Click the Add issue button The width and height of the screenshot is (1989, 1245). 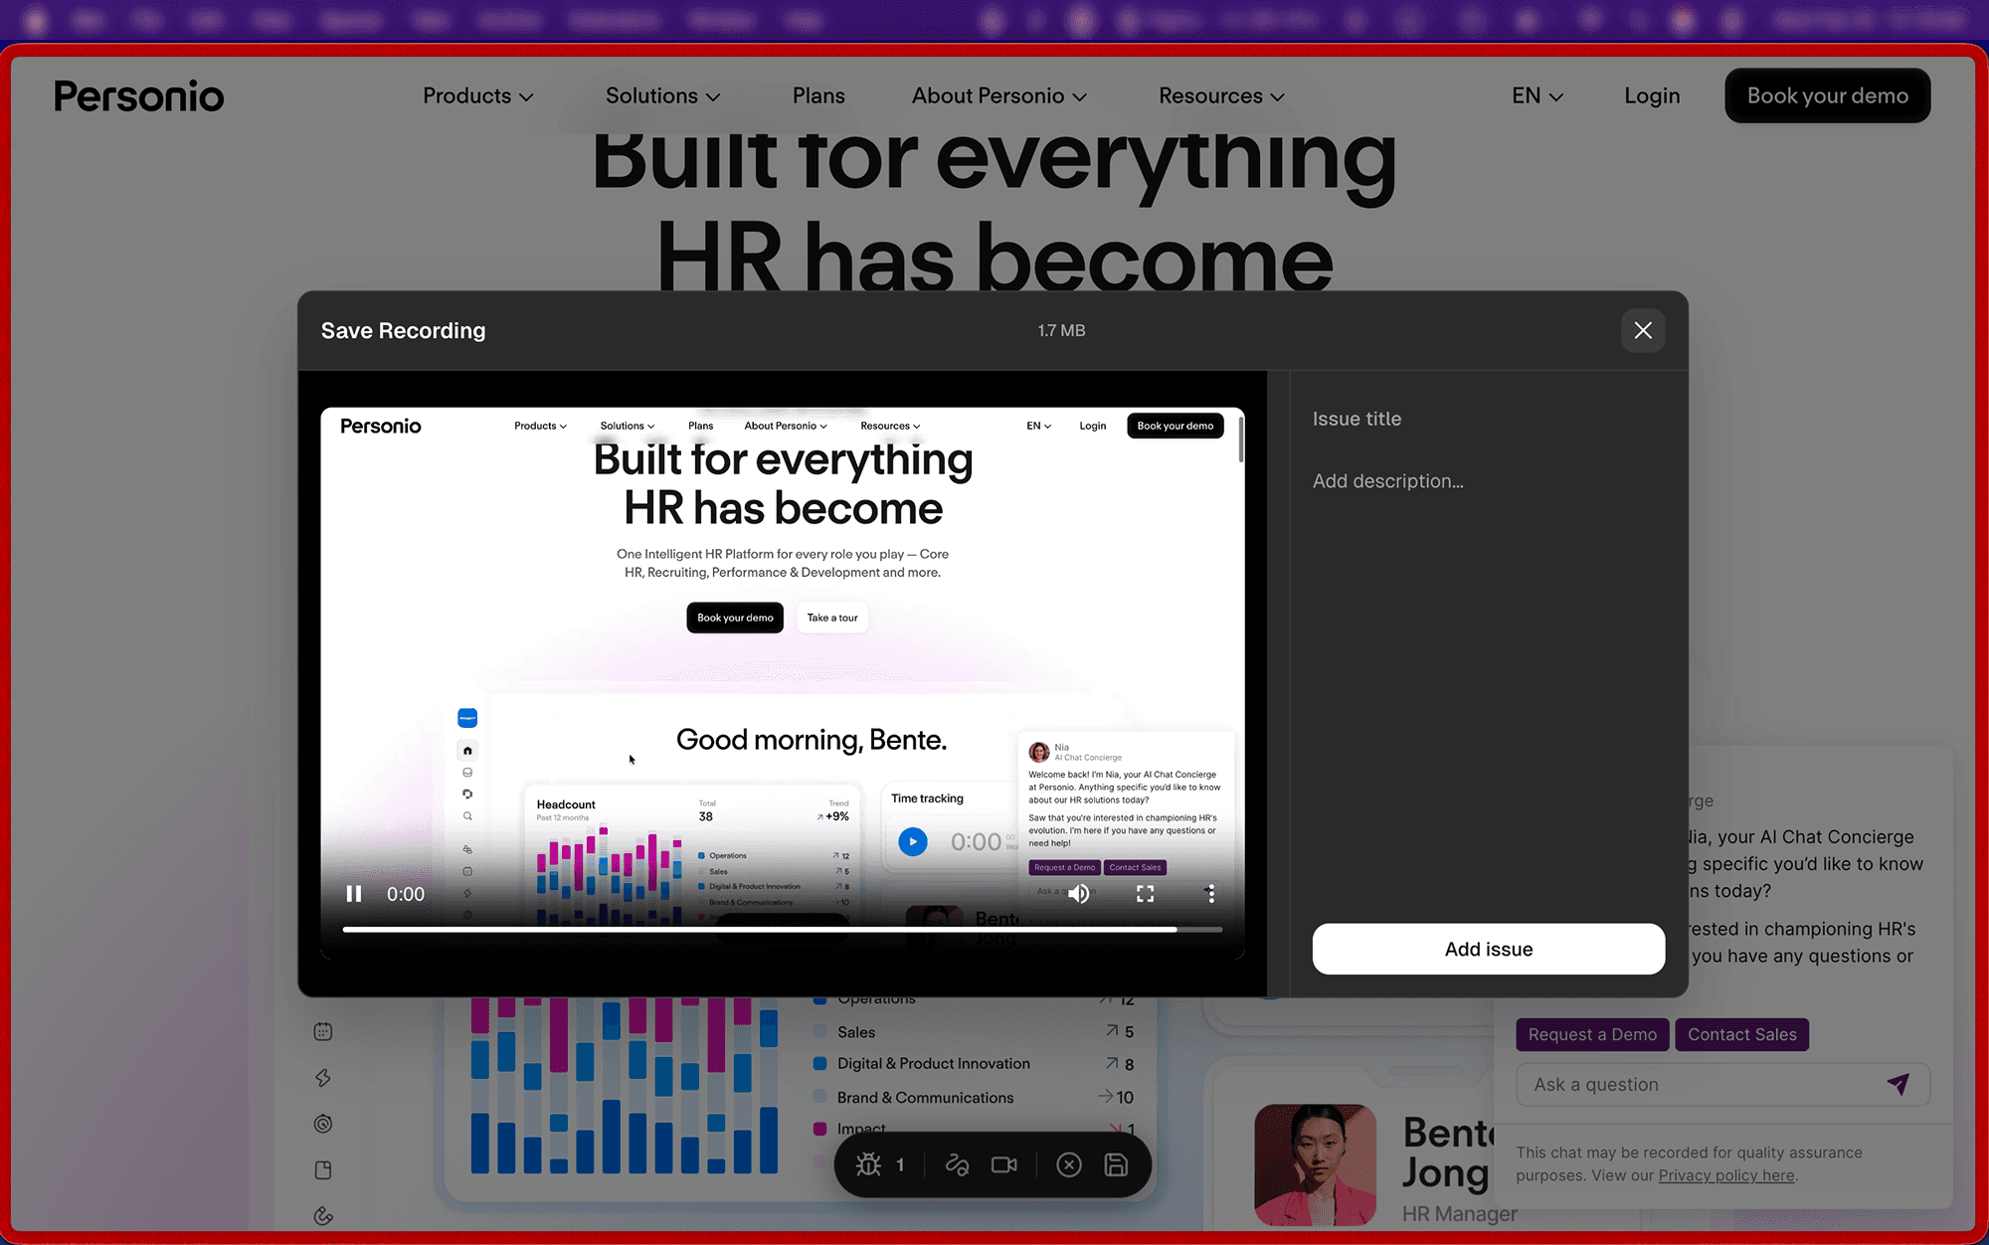[1488, 949]
